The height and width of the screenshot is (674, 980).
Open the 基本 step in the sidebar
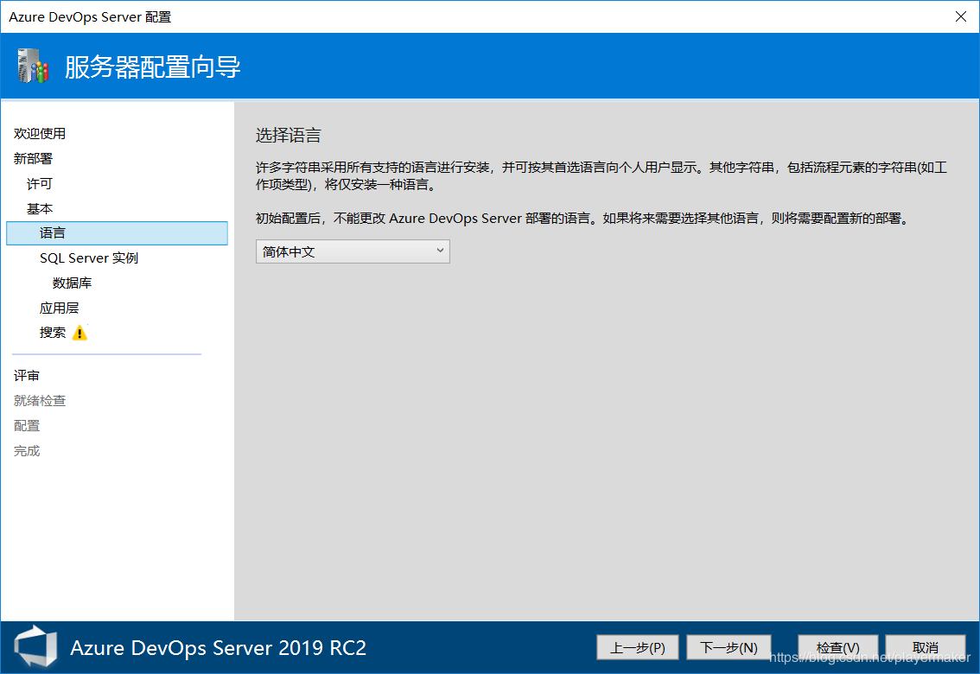pyautogui.click(x=40, y=208)
